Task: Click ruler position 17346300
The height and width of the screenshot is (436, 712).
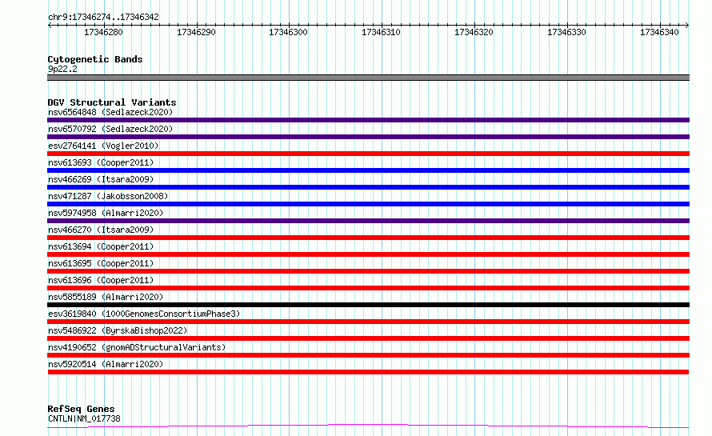Action: (x=288, y=32)
